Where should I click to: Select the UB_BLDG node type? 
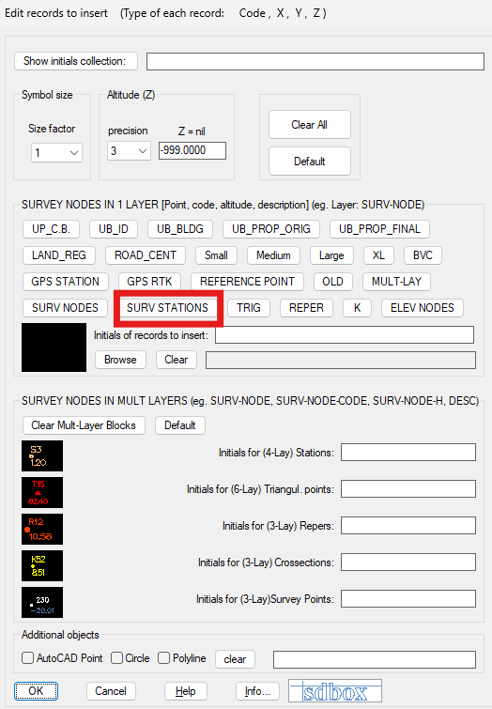point(180,229)
